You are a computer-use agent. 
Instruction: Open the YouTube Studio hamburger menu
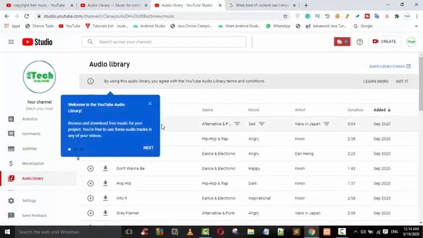pos(11,42)
